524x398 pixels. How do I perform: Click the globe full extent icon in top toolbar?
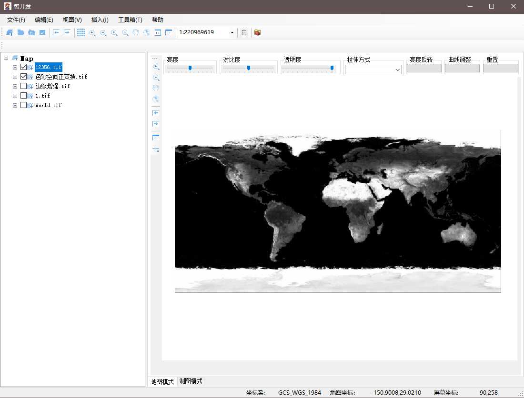click(147, 32)
